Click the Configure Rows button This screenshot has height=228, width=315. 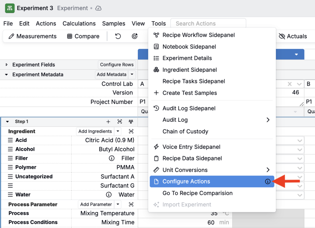117,65
